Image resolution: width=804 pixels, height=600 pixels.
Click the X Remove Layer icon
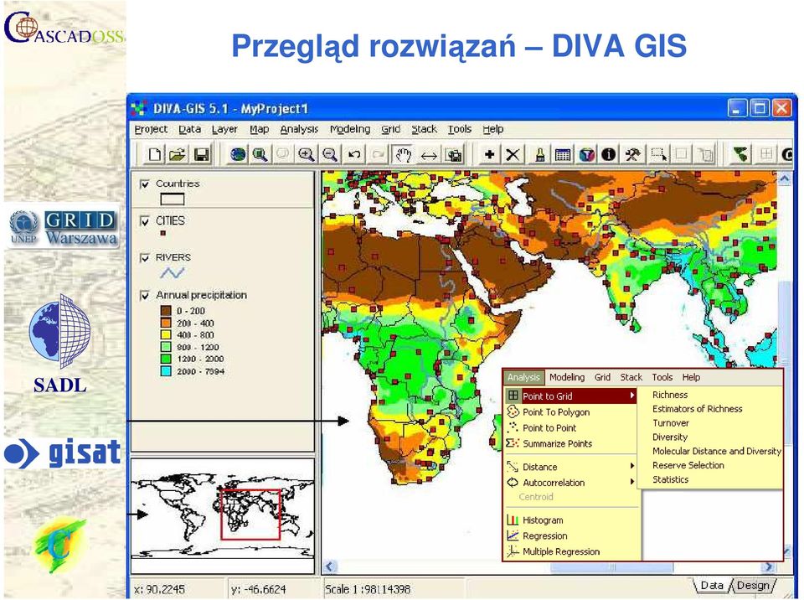pos(513,154)
